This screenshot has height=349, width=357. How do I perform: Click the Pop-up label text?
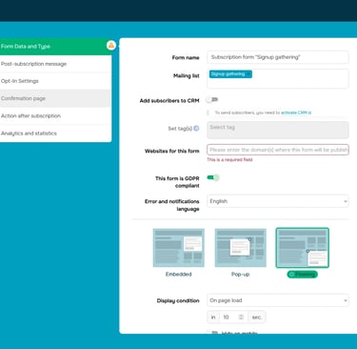coord(240,275)
